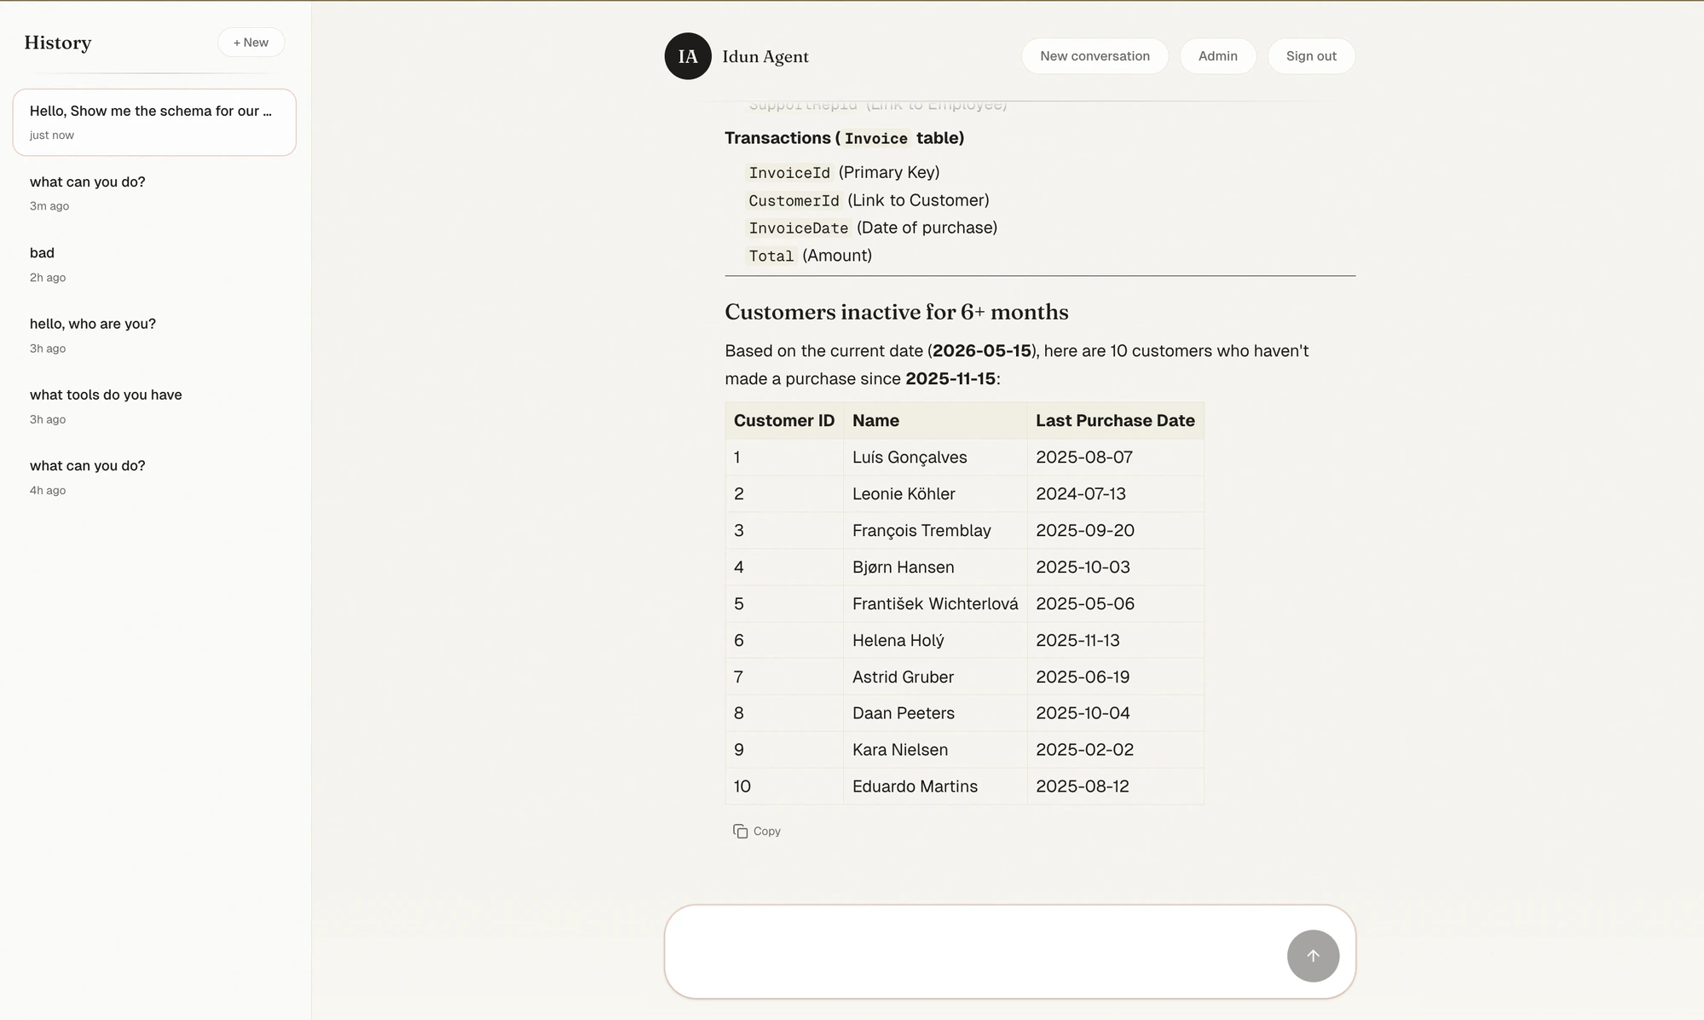Click the History heading
Screen dimensions: 1704x1020
tap(58, 43)
